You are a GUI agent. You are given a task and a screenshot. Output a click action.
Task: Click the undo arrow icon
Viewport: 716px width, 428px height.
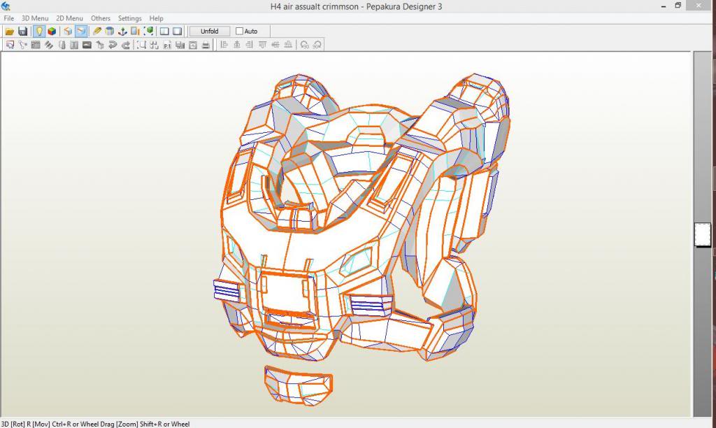pyautogui.click(x=113, y=45)
